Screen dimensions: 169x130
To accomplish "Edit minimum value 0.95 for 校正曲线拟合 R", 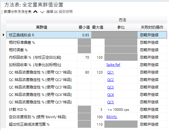I will 84,35.
